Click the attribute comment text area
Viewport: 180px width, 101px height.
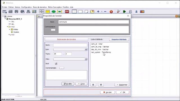66,75
